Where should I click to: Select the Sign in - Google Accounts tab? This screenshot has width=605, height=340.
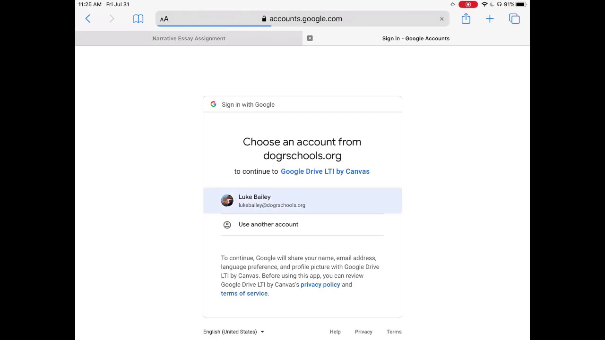tap(416, 38)
